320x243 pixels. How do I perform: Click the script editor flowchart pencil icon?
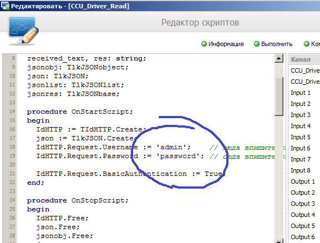[x=23, y=31]
